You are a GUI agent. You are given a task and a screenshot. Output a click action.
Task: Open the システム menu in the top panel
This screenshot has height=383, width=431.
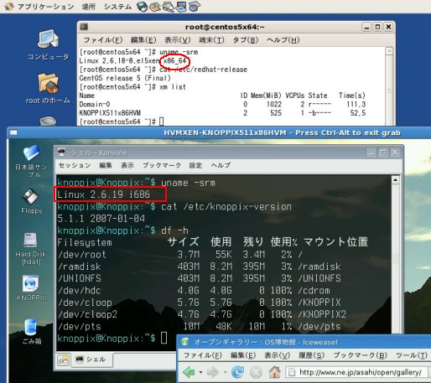[117, 7]
